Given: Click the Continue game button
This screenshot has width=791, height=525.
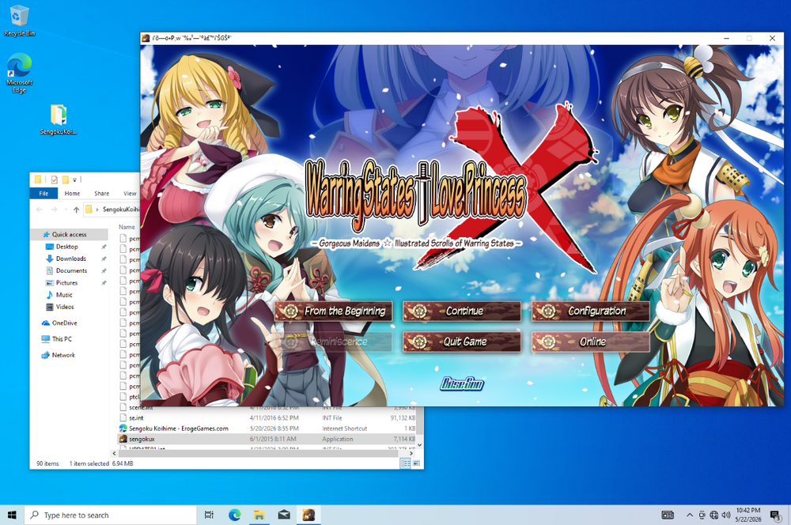Looking at the screenshot, I should pos(462,312).
